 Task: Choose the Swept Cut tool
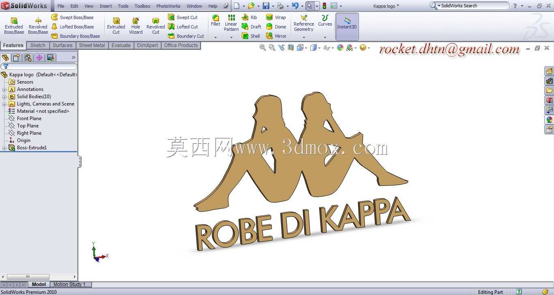tap(183, 17)
